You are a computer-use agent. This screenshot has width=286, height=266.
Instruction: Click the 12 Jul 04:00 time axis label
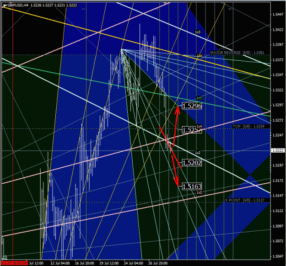click(60, 263)
